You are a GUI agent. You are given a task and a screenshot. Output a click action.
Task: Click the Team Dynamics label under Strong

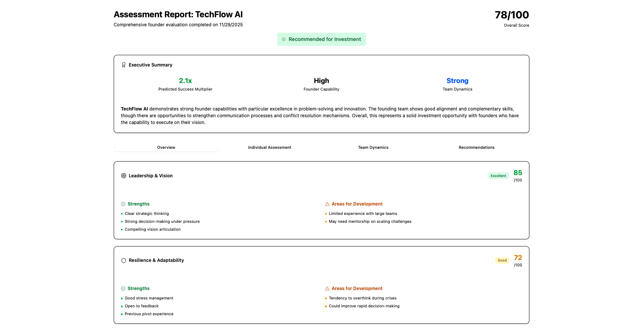point(457,89)
